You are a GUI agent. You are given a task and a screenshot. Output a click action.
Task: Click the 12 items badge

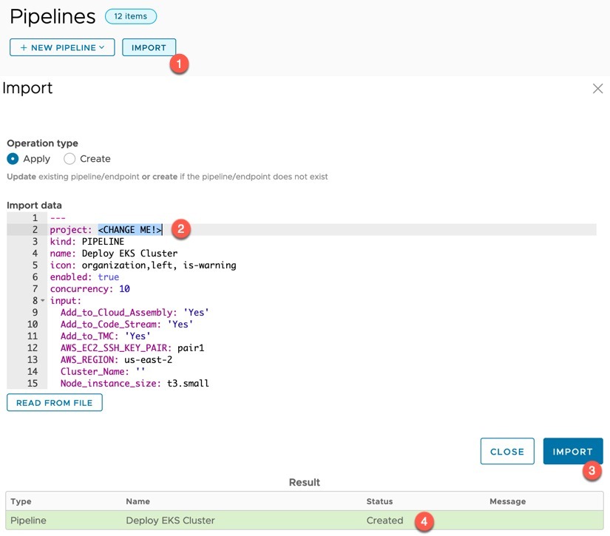131,16
